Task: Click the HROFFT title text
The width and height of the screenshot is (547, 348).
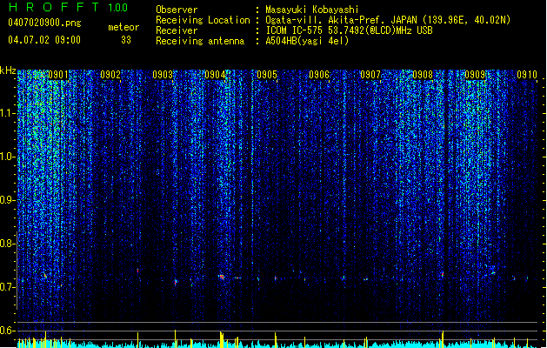Action: pos(54,7)
